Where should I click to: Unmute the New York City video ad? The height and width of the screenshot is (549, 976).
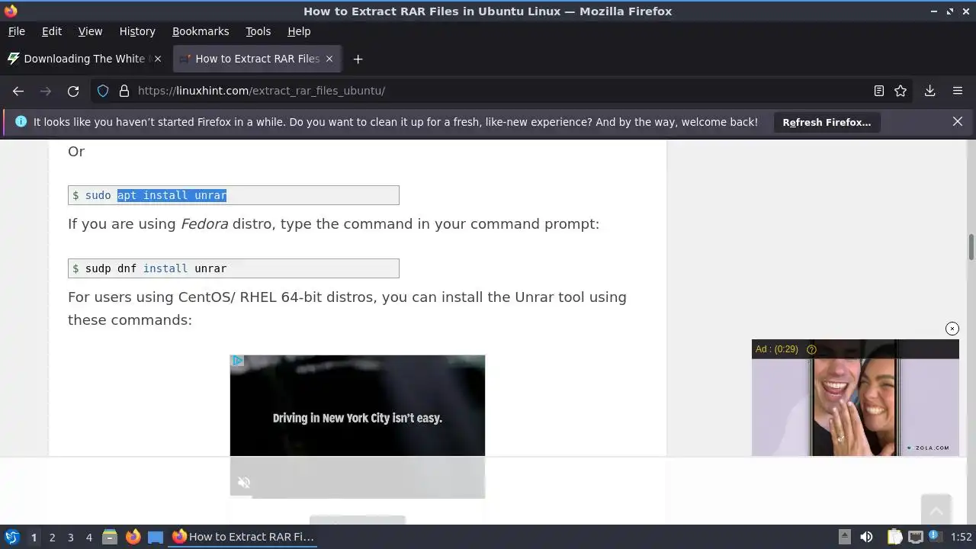coord(244,482)
